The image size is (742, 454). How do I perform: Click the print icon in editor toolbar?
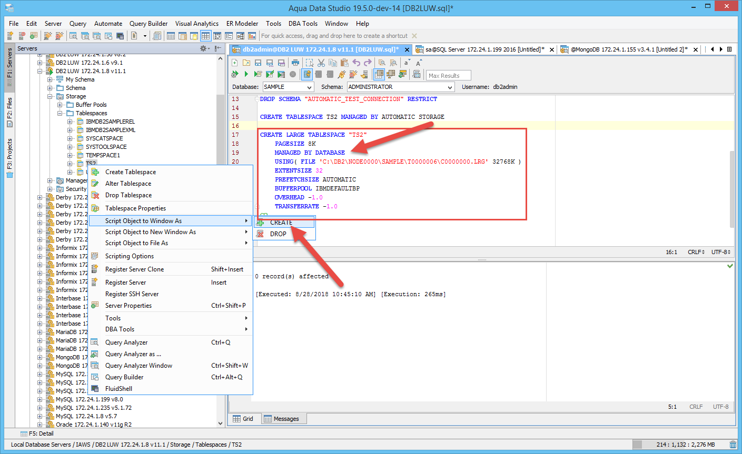point(295,63)
